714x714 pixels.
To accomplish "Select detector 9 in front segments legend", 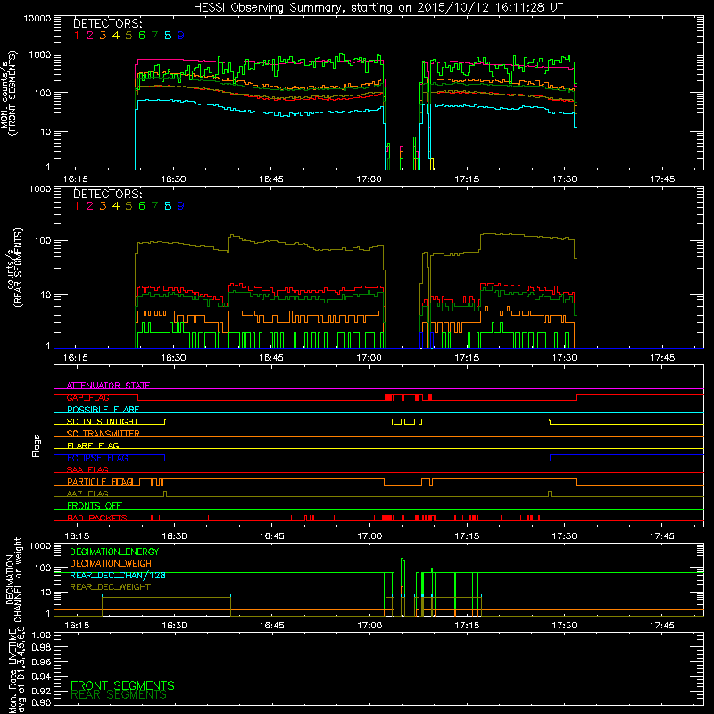I will [x=181, y=36].
